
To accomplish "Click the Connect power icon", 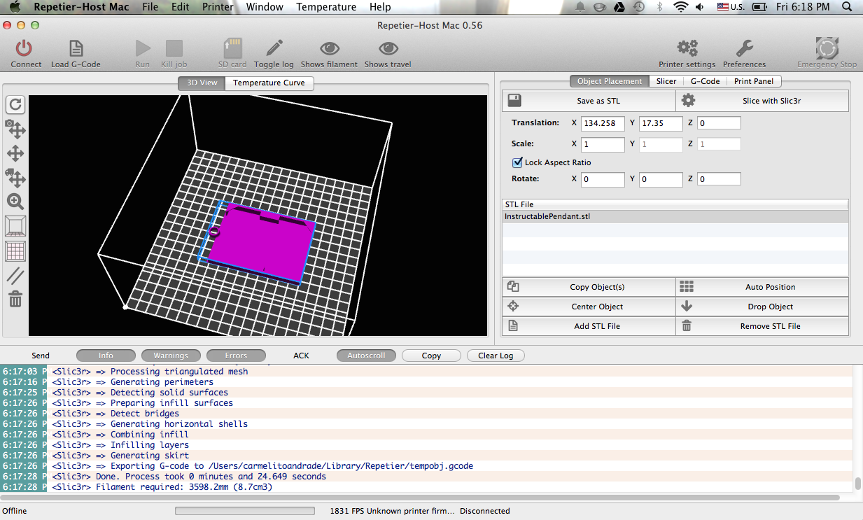I will [x=24, y=48].
